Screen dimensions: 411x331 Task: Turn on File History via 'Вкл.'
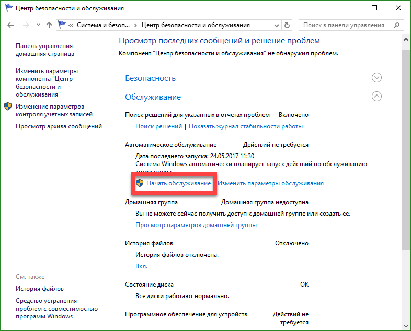pyautogui.click(x=142, y=266)
